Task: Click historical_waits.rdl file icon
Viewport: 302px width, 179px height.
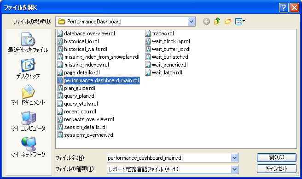Action: (60, 49)
